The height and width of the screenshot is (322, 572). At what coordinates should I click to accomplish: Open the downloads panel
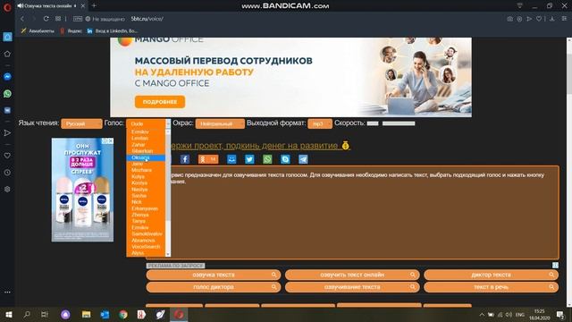click(552, 19)
